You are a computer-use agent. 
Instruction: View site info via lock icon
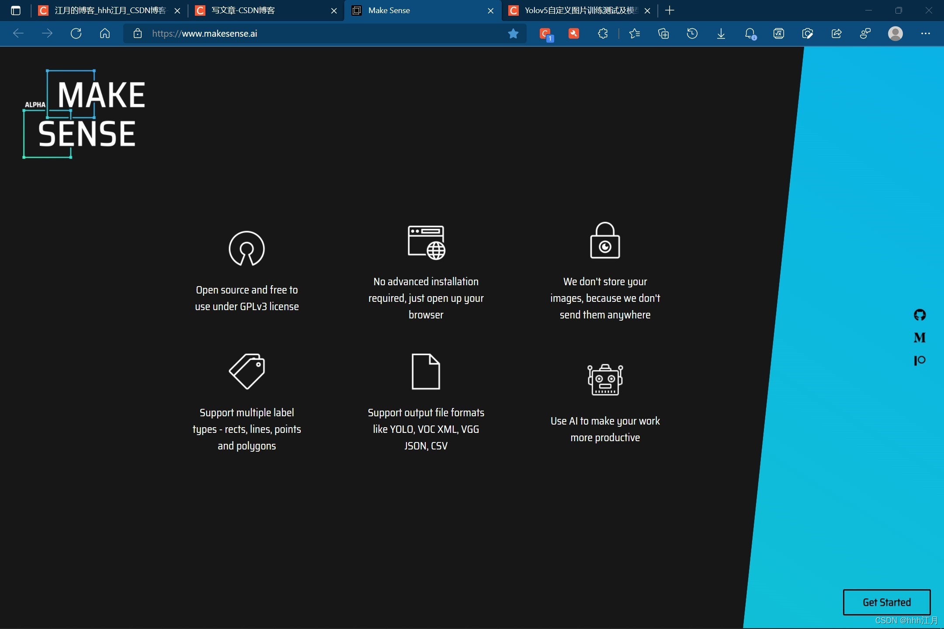[x=137, y=34]
